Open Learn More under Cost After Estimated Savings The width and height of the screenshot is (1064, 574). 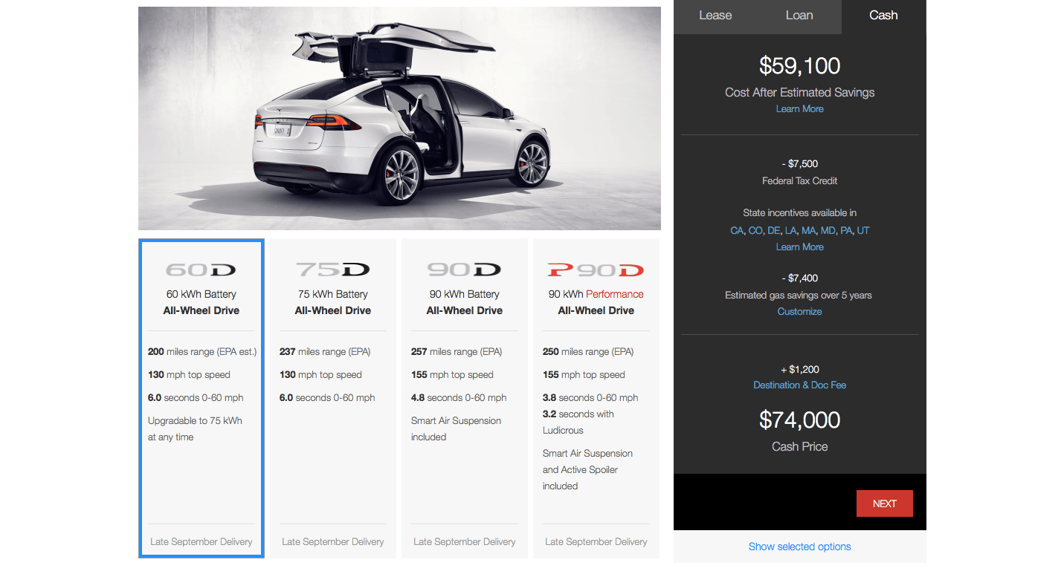pos(799,108)
